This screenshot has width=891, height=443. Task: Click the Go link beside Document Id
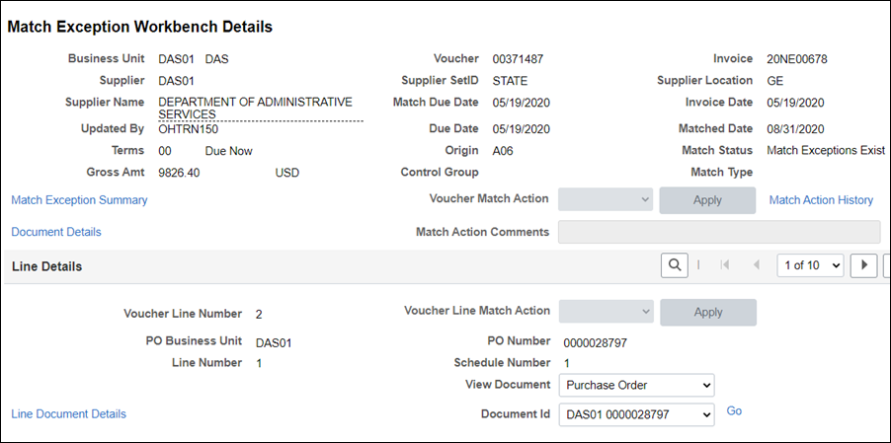pos(734,410)
